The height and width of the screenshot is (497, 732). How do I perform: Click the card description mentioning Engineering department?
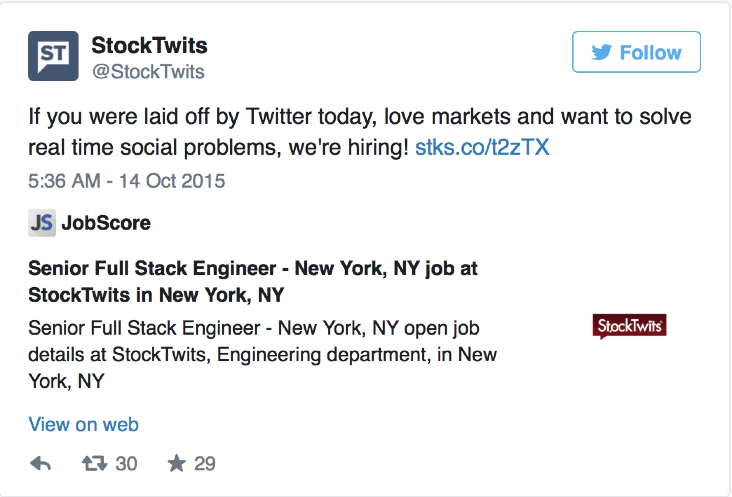click(262, 354)
